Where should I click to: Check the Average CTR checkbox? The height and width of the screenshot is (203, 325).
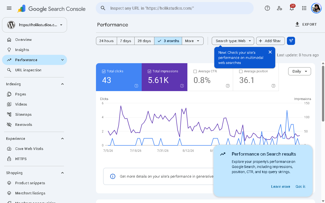(195, 72)
